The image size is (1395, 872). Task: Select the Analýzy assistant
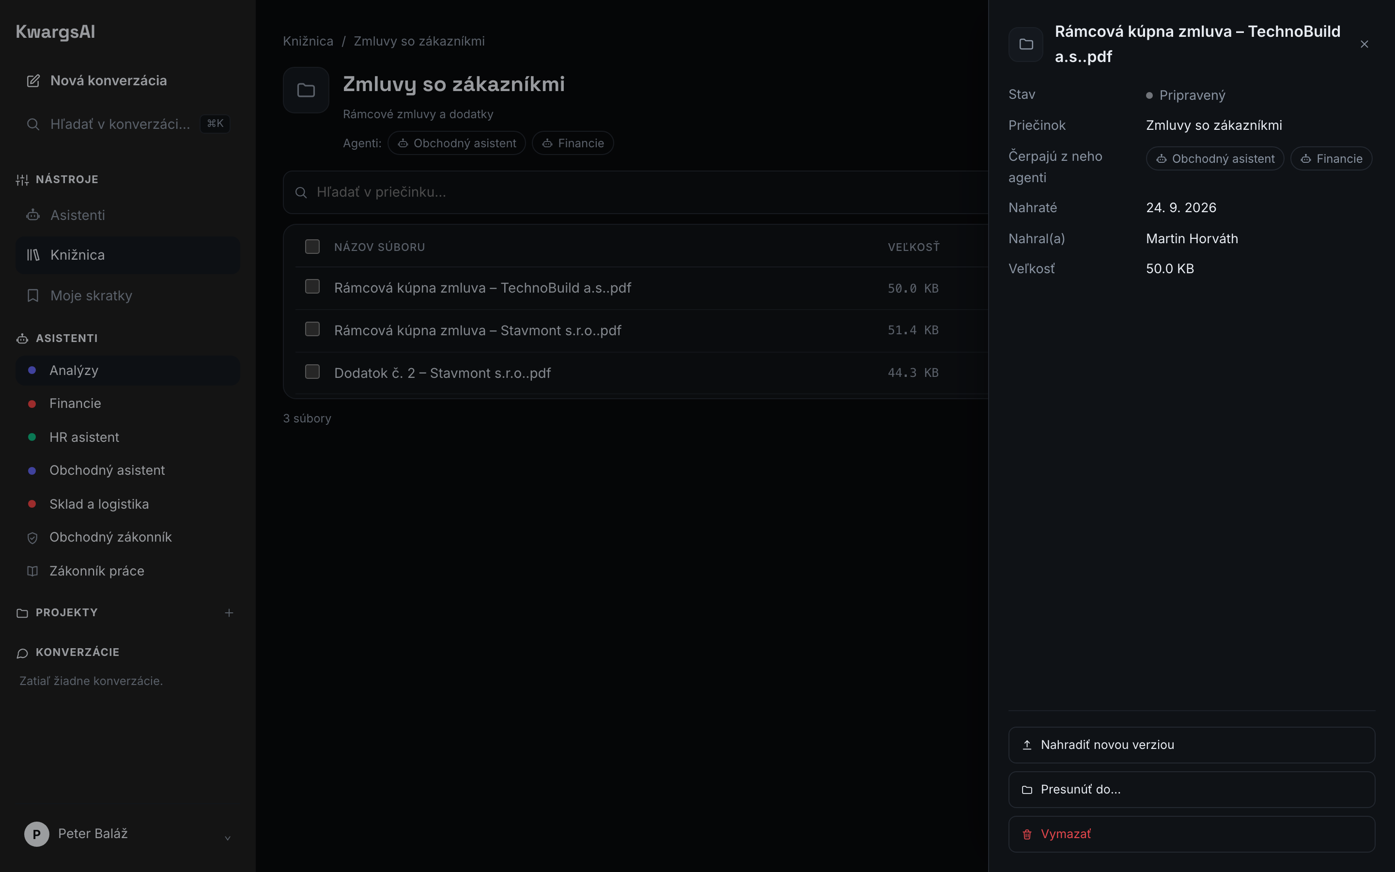pyautogui.click(x=127, y=370)
